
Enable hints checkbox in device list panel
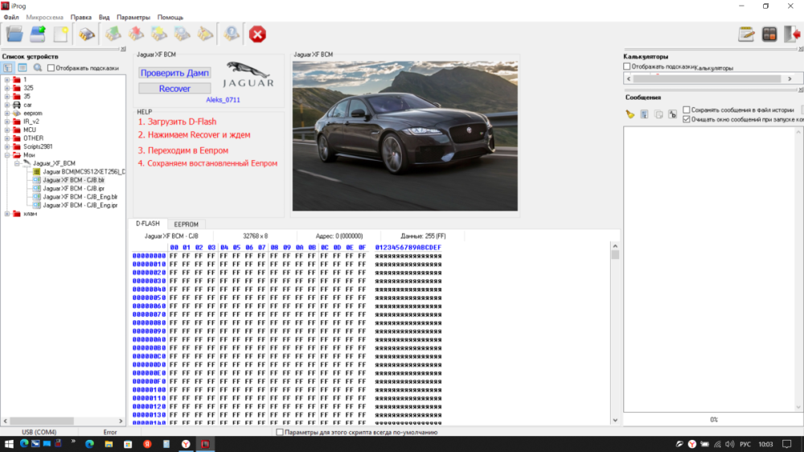51,68
